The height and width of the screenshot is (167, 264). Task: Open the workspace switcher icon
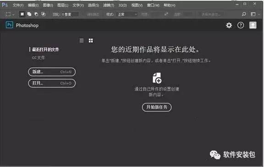pos(253,14)
